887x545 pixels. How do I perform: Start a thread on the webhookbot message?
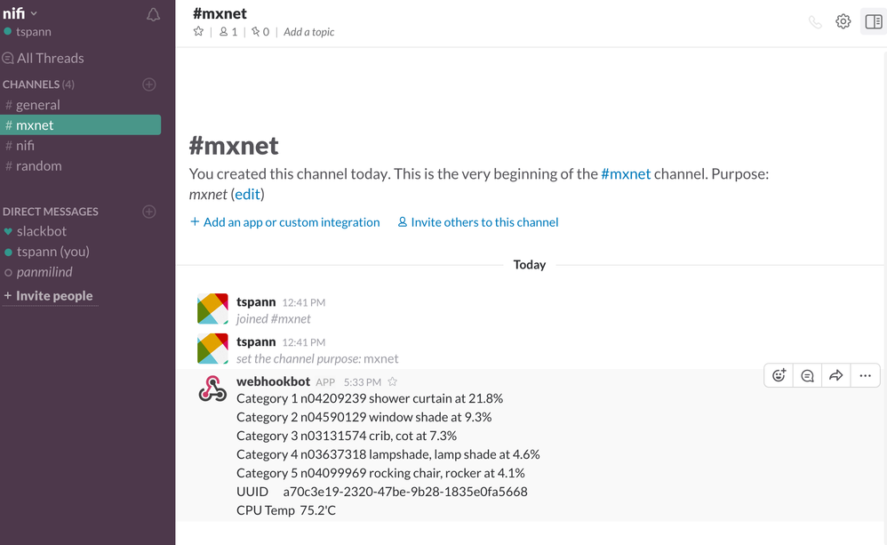click(807, 375)
